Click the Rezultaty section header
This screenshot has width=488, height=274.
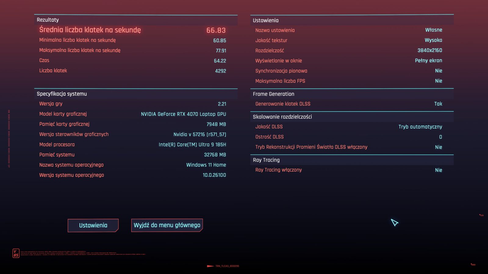48,20
